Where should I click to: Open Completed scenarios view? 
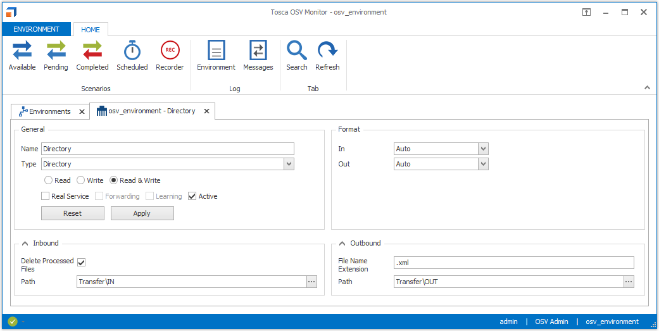coord(92,56)
